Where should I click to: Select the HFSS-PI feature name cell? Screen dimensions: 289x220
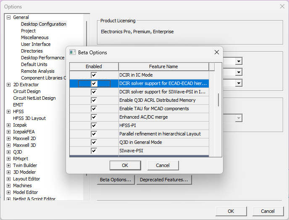tap(163, 125)
